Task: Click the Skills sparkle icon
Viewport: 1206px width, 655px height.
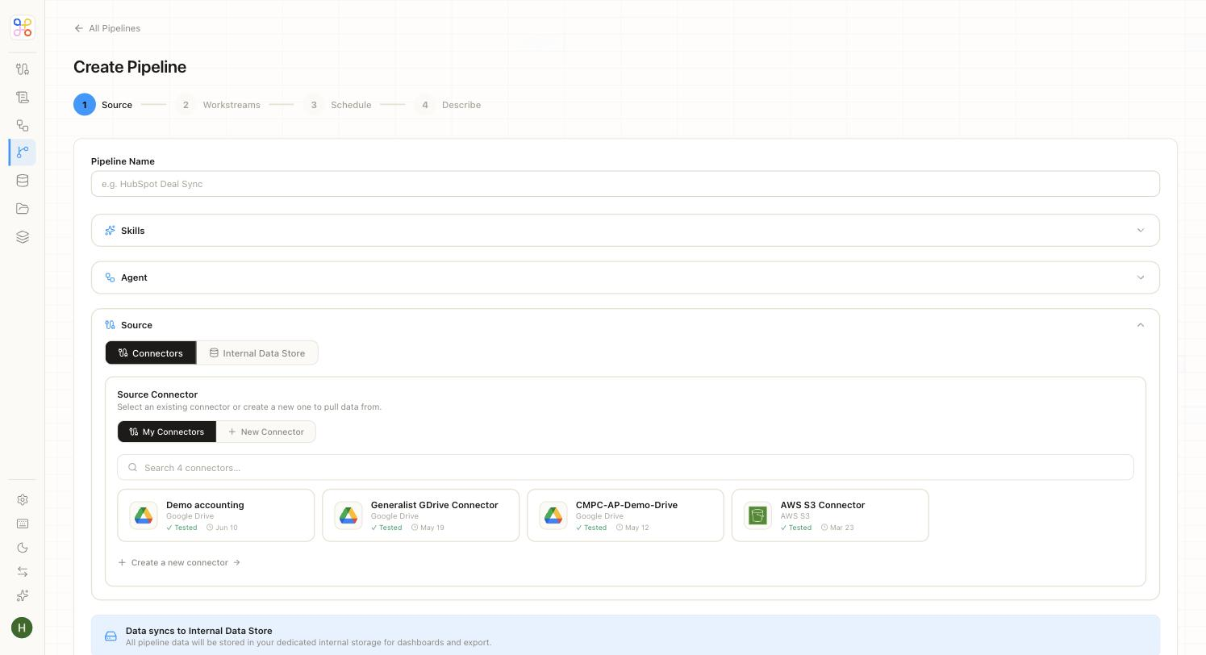Action: 110,231
